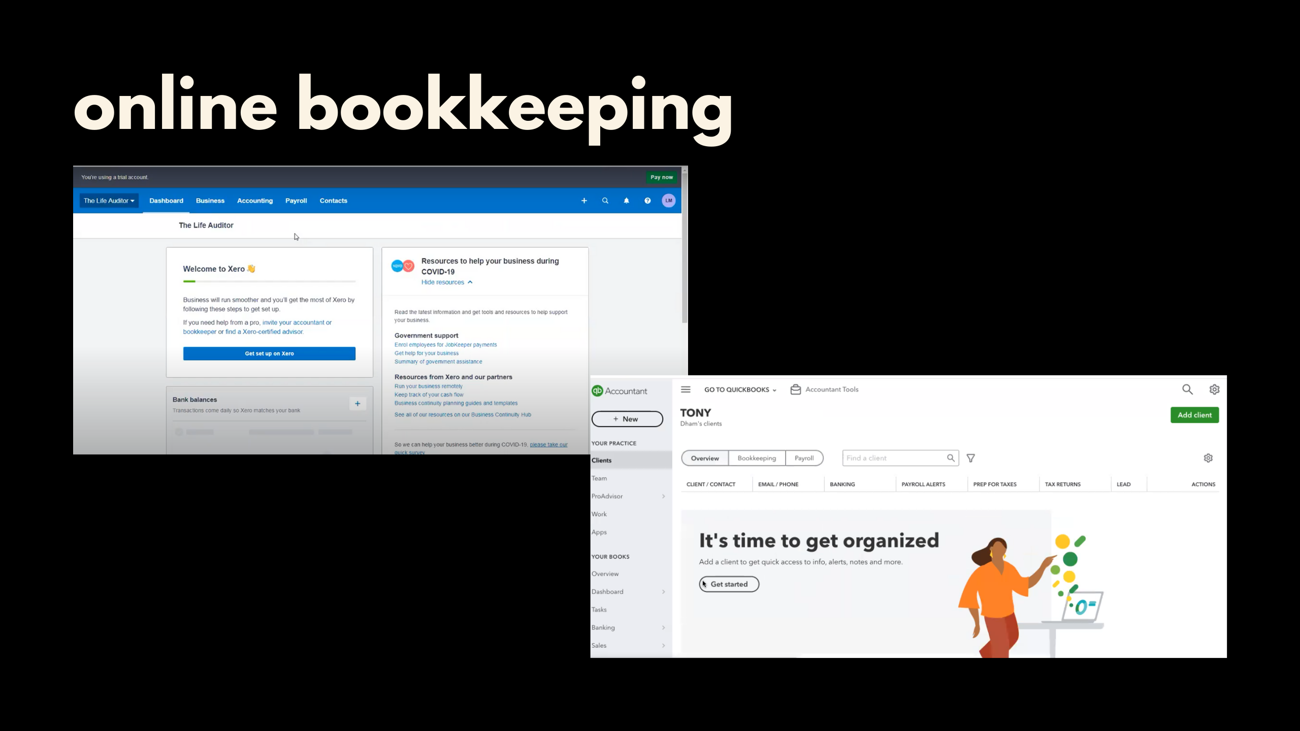
Task: Open Xero notifications bell icon
Action: (x=626, y=201)
